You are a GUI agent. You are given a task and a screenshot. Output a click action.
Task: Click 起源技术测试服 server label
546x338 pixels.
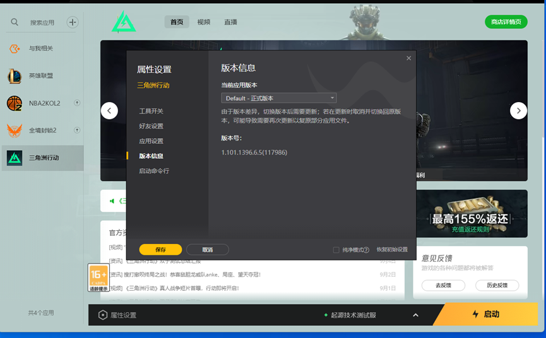353,315
